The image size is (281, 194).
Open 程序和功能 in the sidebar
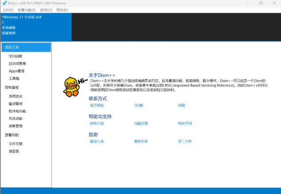[17, 111]
